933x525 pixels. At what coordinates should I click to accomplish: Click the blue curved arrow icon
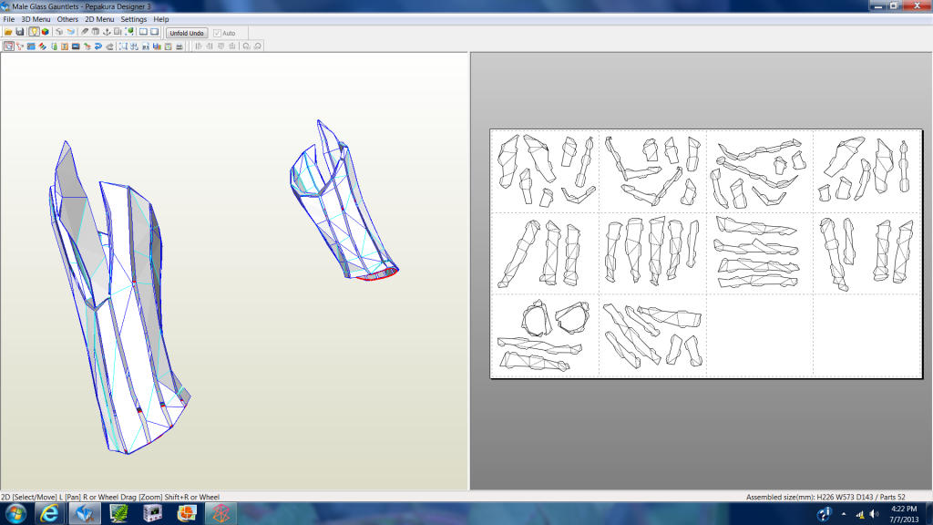98,46
